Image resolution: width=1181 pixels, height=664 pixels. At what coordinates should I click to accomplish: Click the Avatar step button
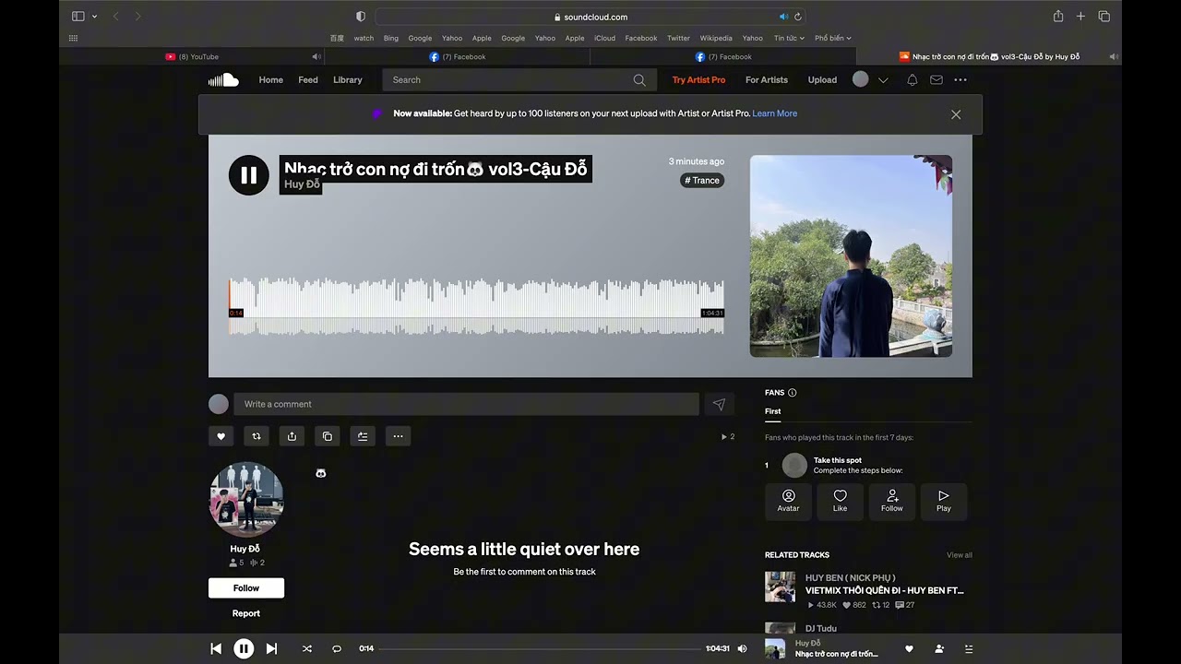788,501
